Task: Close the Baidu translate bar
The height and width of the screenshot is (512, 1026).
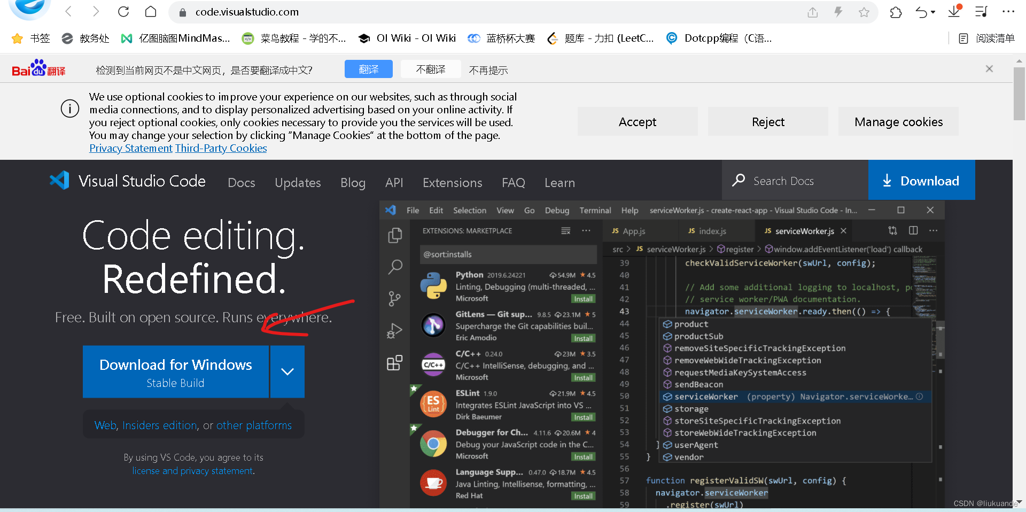Action: pos(989,69)
